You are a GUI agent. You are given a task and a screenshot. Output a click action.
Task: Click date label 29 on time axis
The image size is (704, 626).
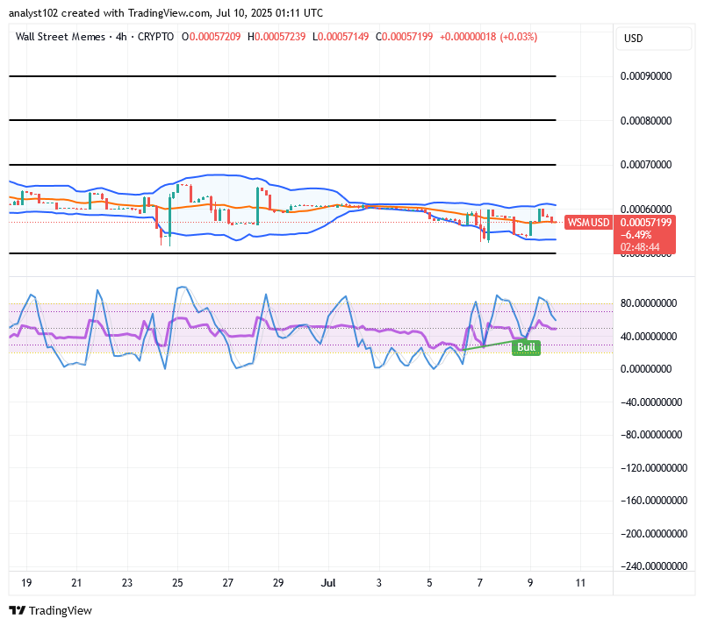coord(278,583)
